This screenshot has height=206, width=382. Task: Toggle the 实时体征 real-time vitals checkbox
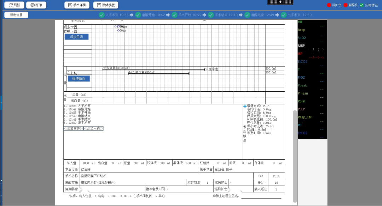[361, 5]
